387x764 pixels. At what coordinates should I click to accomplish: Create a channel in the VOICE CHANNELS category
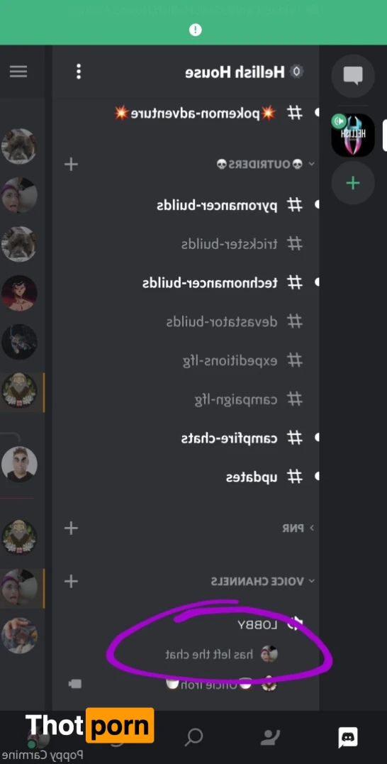tap(71, 581)
